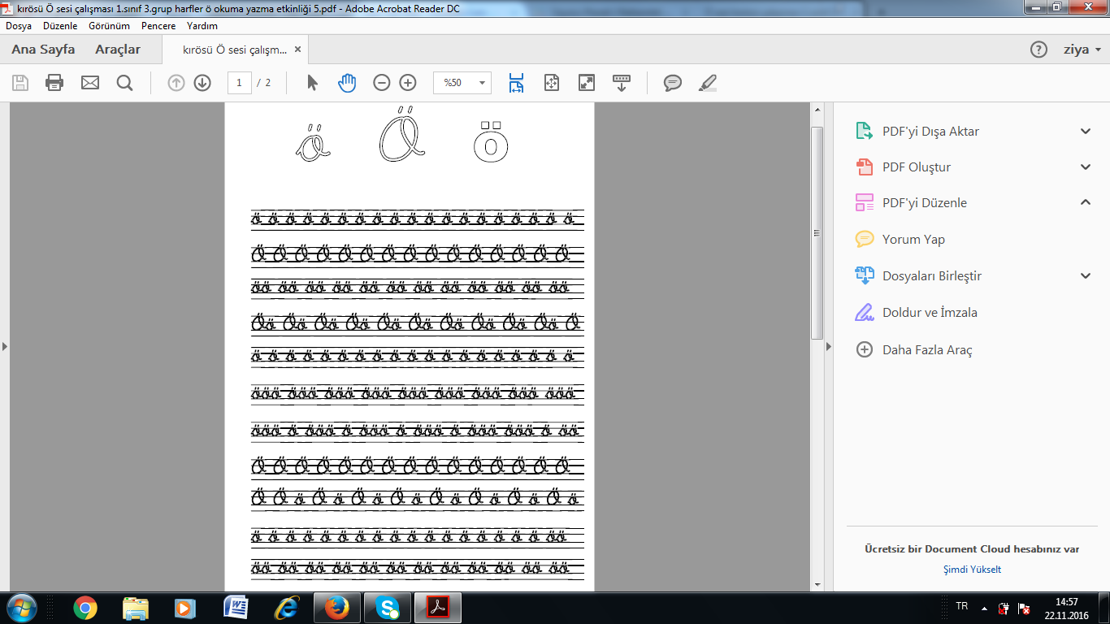Add a sticky note comment
1110x624 pixels.
coord(672,83)
